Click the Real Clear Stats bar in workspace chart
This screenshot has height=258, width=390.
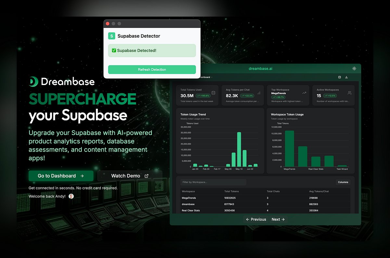point(316,162)
